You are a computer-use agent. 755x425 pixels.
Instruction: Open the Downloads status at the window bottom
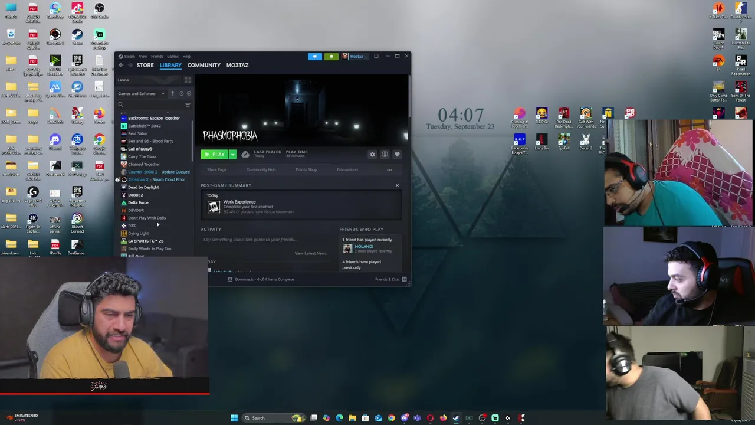[261, 279]
